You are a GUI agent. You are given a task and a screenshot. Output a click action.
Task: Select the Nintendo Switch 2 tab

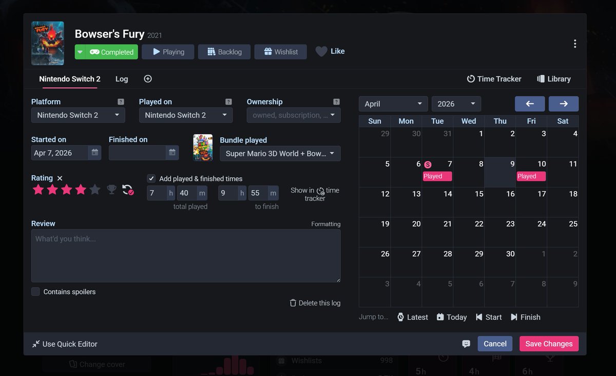70,79
